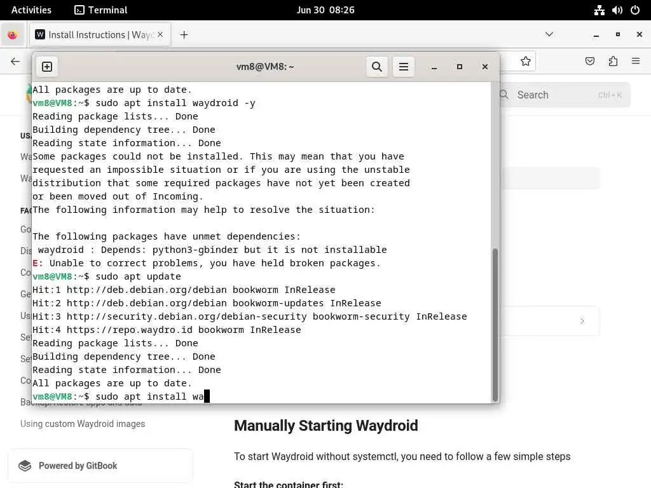This screenshot has width=651, height=488.
Task: Click the 'vm8@VM8: ~' terminal title
Action: pyautogui.click(x=265, y=67)
